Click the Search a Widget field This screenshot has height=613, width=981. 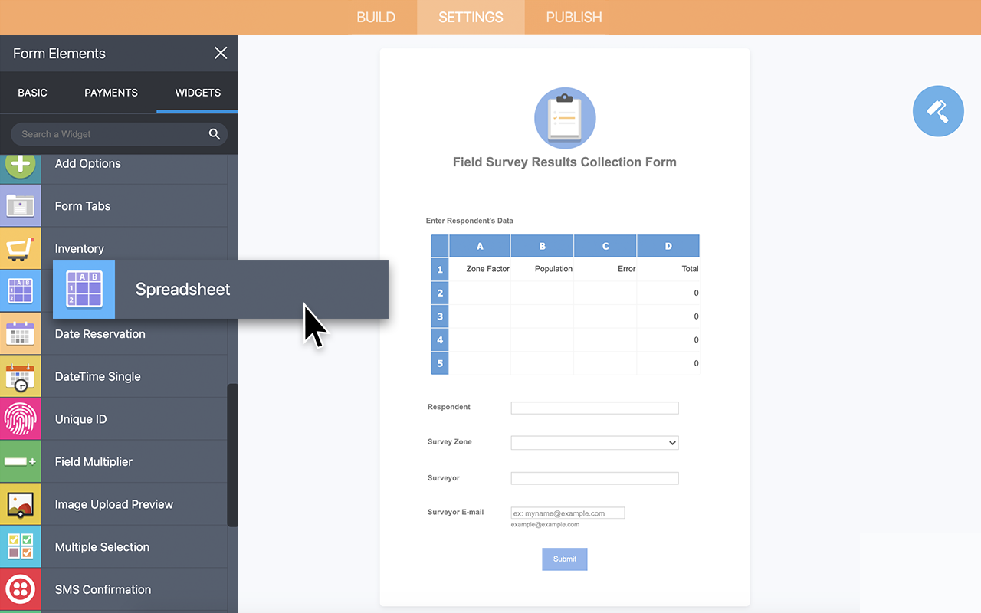pyautogui.click(x=111, y=134)
